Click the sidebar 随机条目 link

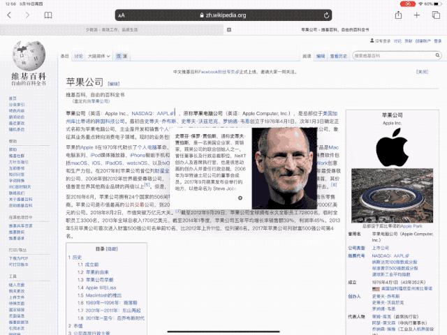17,129
